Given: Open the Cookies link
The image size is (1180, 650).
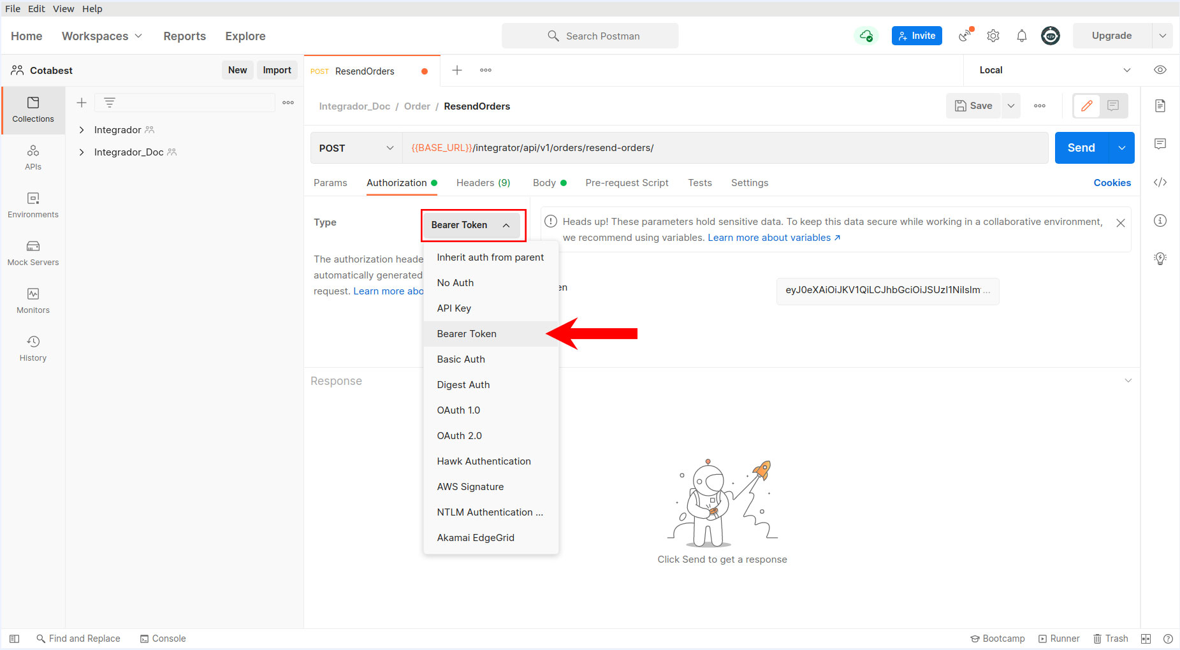Looking at the screenshot, I should pyautogui.click(x=1112, y=183).
